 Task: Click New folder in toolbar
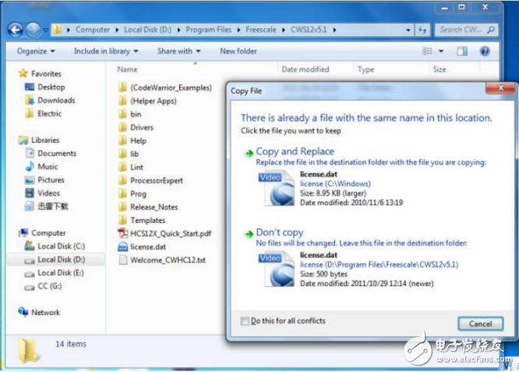[238, 51]
